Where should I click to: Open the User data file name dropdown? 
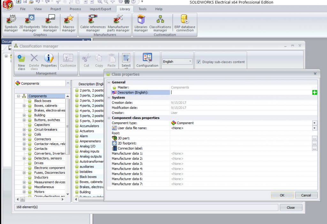click(315, 128)
